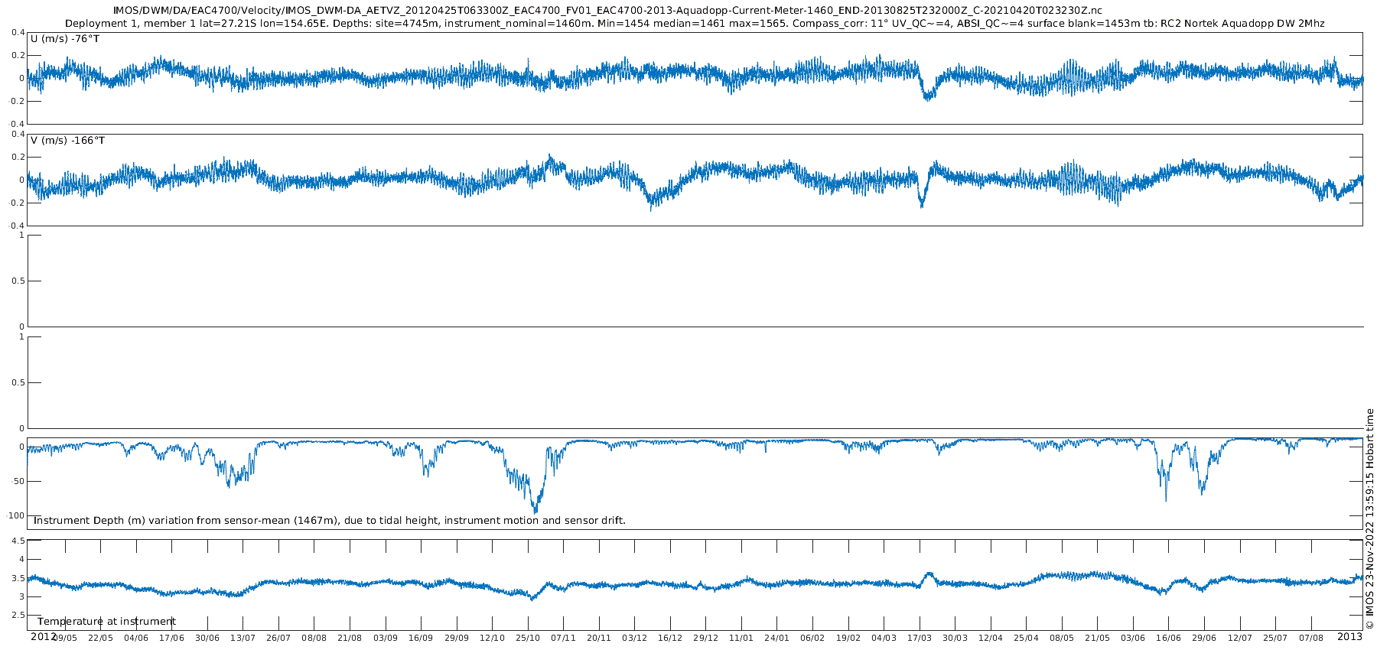Click the '22/05' date tick label
The image size is (1377, 650).
click(x=100, y=638)
